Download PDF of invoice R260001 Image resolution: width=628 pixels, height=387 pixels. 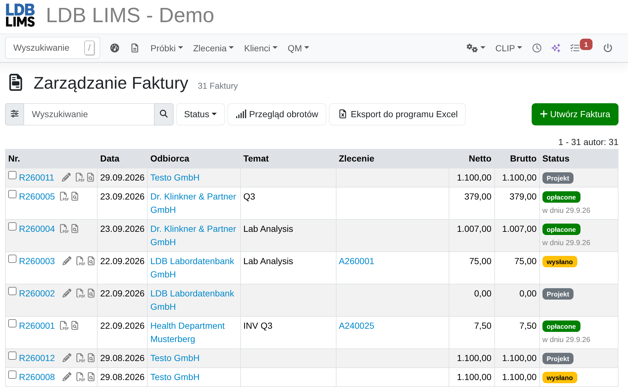click(x=64, y=326)
